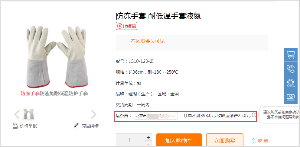Screen dimensions: 300x147
Task: Click the phone support sidebar icon
Action: point(291,69)
